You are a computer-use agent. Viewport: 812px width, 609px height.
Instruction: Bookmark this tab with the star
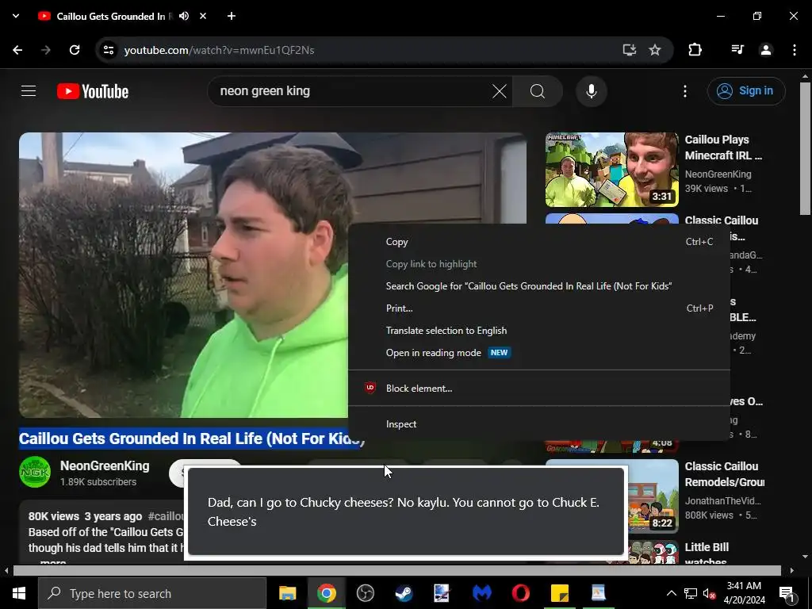point(655,50)
